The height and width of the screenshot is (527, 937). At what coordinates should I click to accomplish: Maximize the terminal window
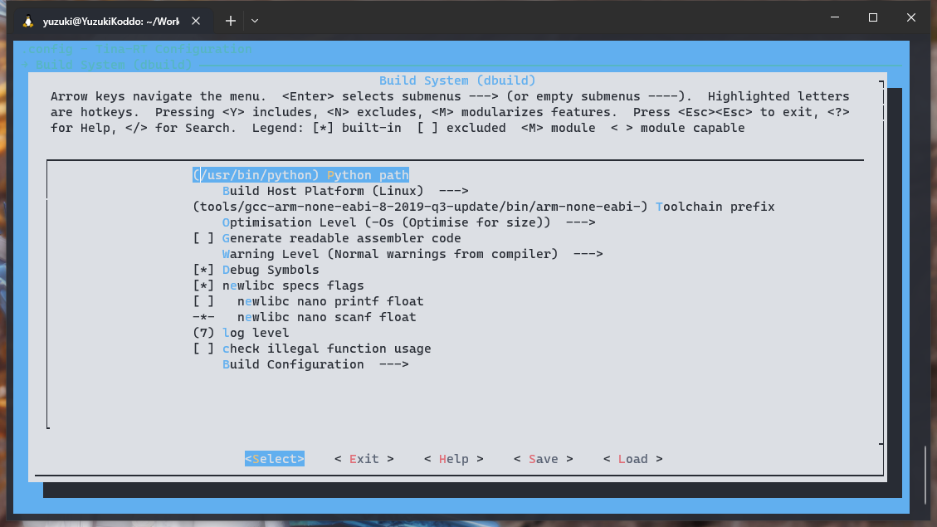click(x=873, y=17)
